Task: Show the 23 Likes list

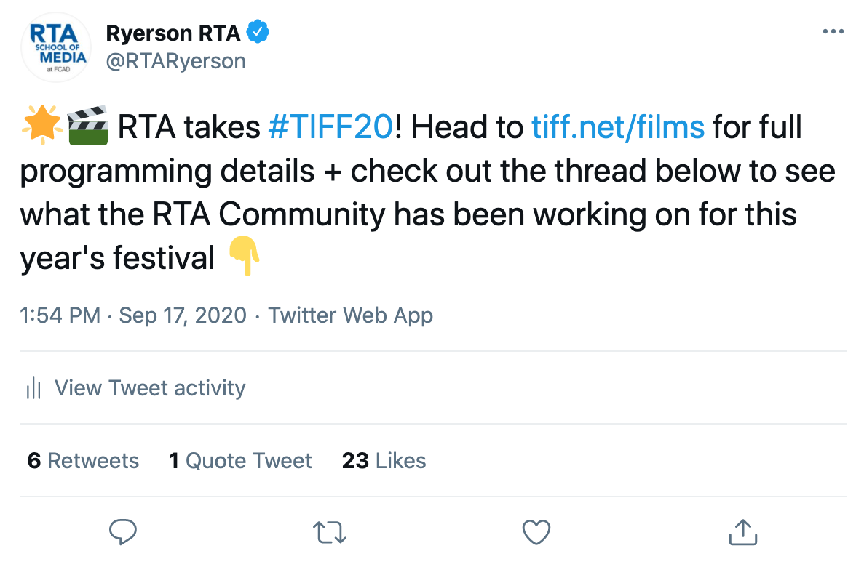Action: pos(384,461)
